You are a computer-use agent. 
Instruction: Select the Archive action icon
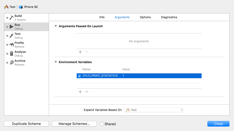tap(12, 63)
